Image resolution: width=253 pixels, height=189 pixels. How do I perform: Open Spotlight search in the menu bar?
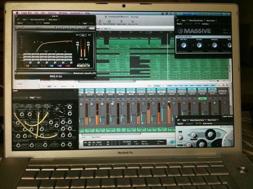[227, 14]
